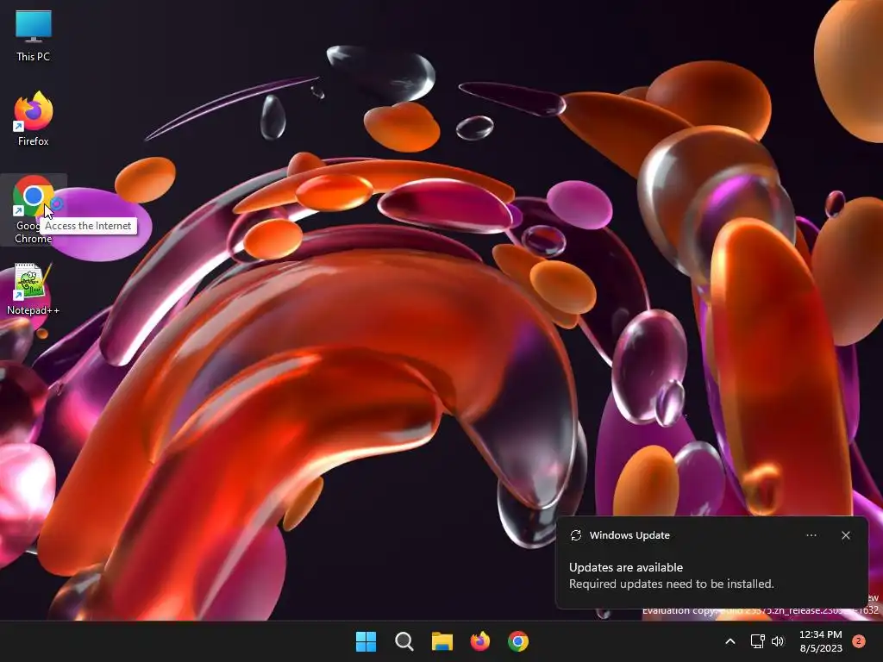Image resolution: width=883 pixels, height=662 pixels.
Task: Select the Firefox desktop shortcut
Action: [x=34, y=119]
